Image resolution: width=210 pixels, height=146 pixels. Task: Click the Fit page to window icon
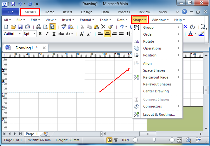pos(179,140)
